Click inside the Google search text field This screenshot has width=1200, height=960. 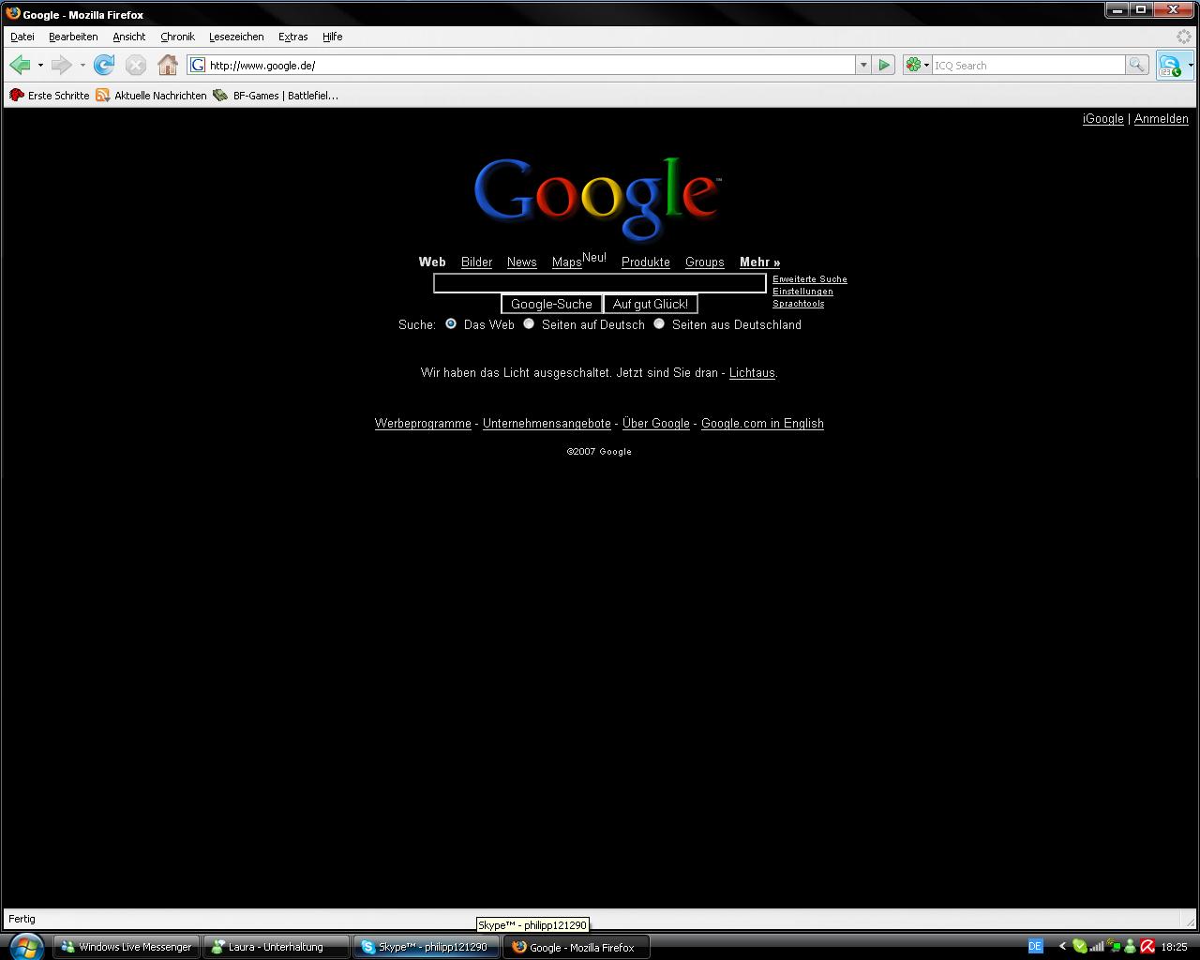coord(600,283)
